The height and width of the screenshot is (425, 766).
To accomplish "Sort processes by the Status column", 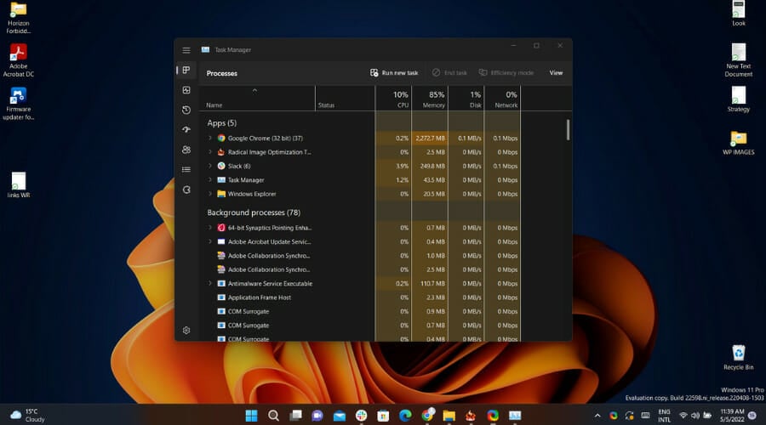I will coord(345,99).
